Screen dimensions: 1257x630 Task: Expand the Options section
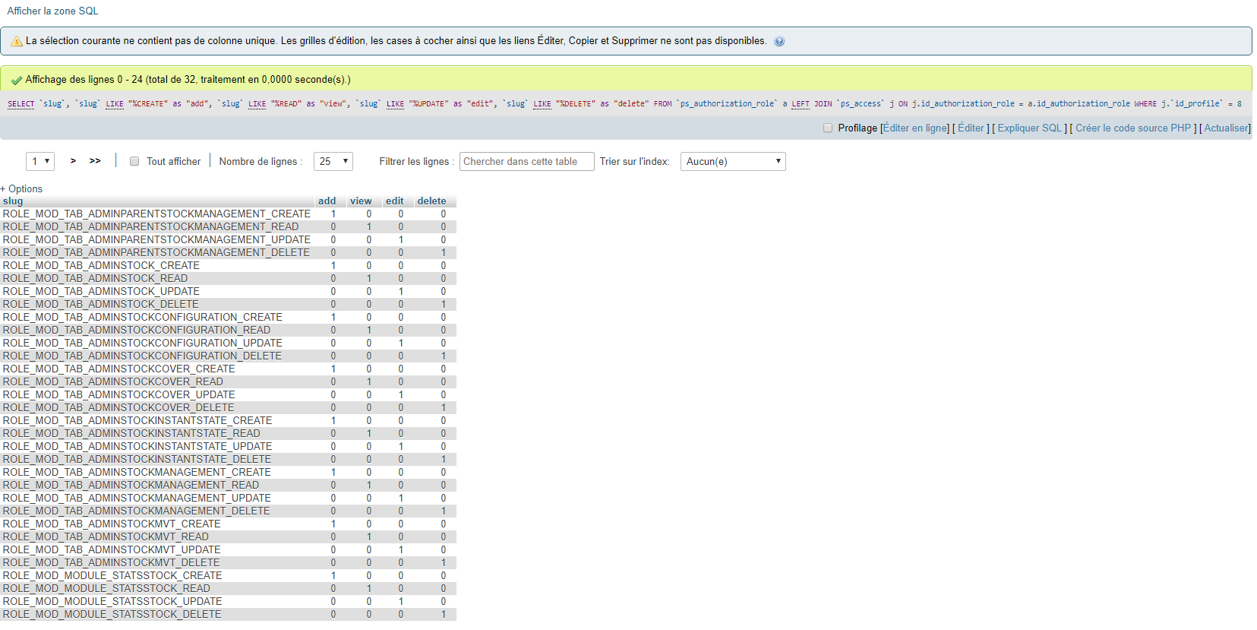(x=21, y=188)
